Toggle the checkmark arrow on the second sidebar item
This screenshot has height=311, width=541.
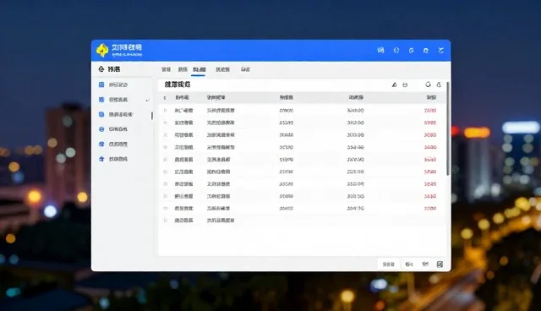pos(148,100)
